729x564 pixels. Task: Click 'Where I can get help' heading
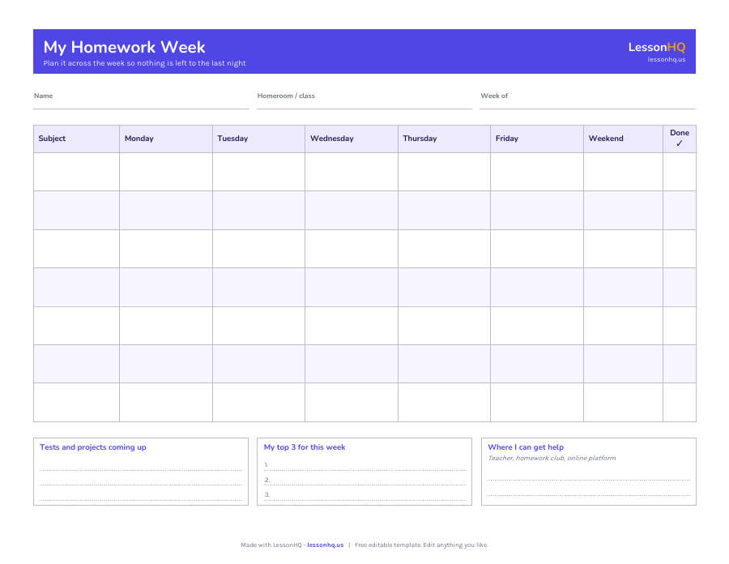coord(526,447)
